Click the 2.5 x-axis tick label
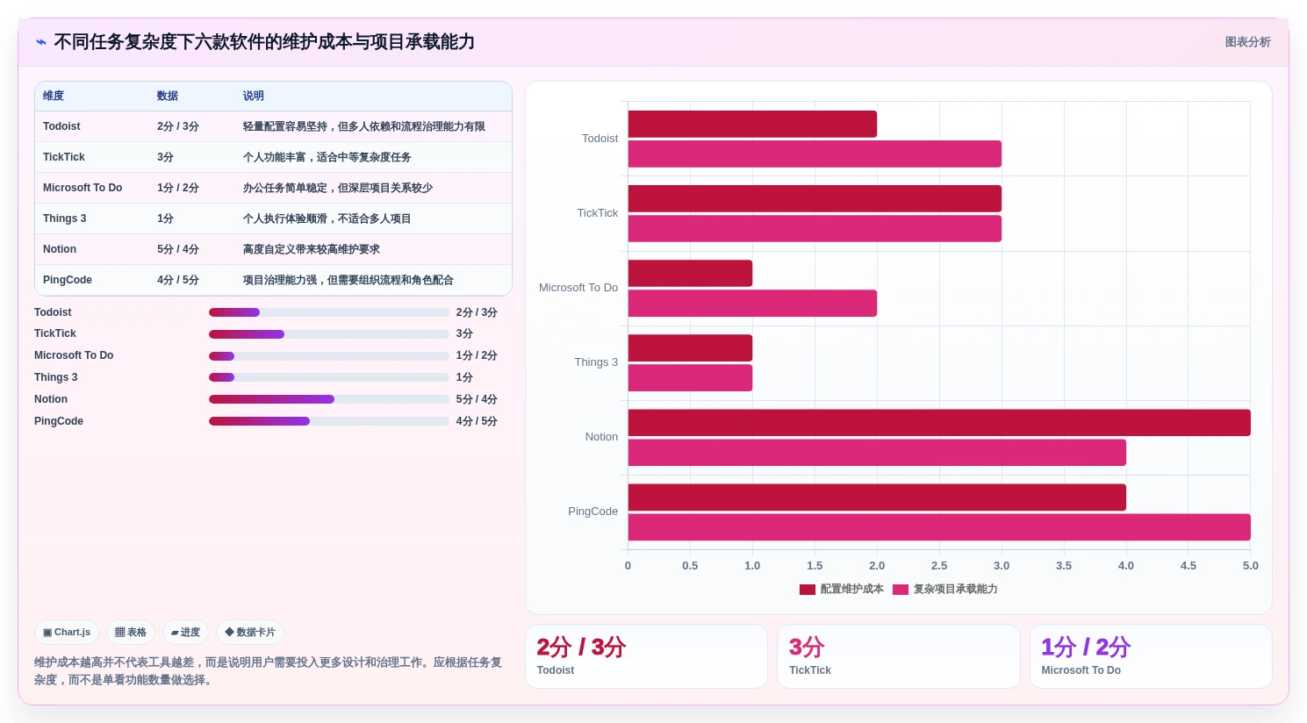1307x723 pixels. pos(939,566)
